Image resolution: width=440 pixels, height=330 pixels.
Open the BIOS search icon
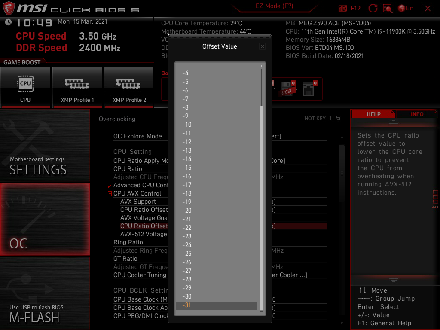click(x=388, y=9)
